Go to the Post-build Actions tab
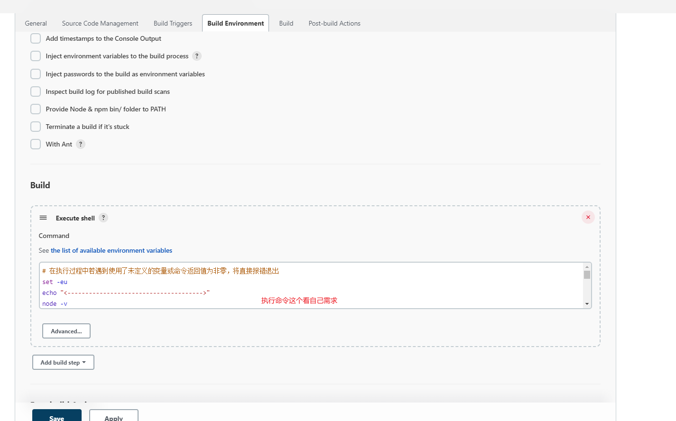 point(334,23)
